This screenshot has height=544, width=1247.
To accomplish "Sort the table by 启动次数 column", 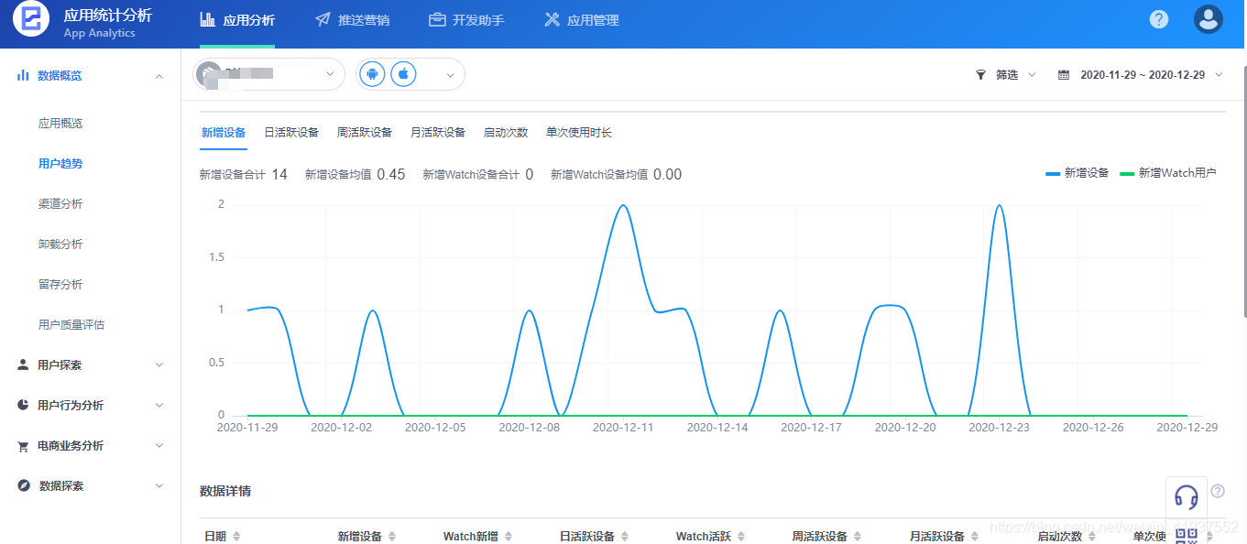I will pyautogui.click(x=1092, y=537).
